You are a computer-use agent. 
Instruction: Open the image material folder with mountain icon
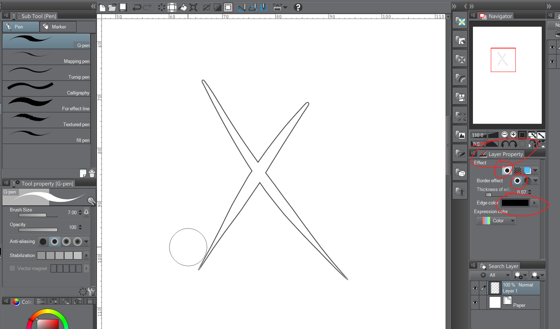460,135
